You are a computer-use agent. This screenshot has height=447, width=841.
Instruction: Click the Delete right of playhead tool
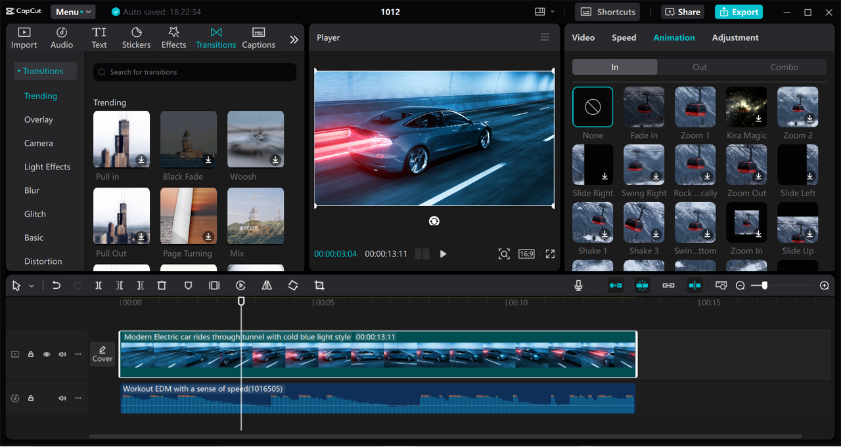tap(141, 286)
